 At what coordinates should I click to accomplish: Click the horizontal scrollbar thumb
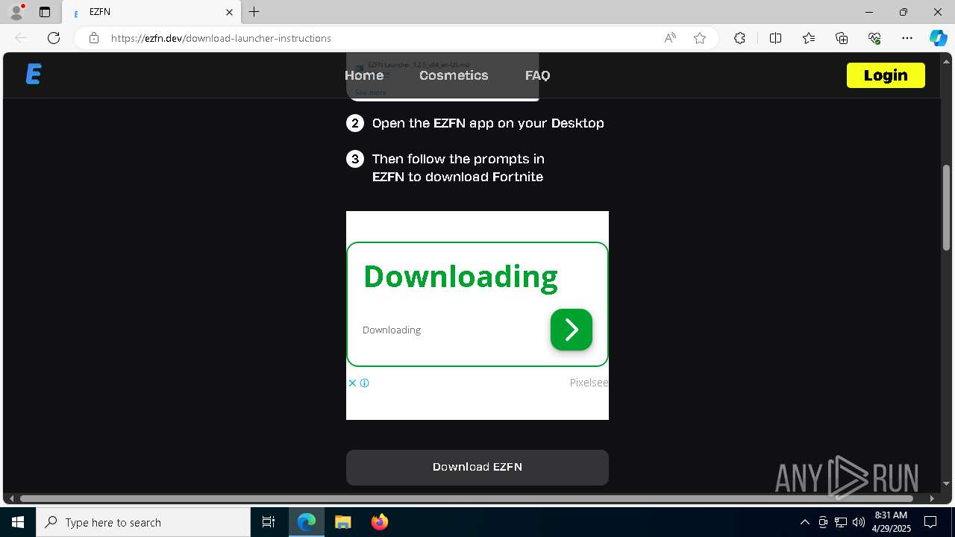[x=466, y=498]
